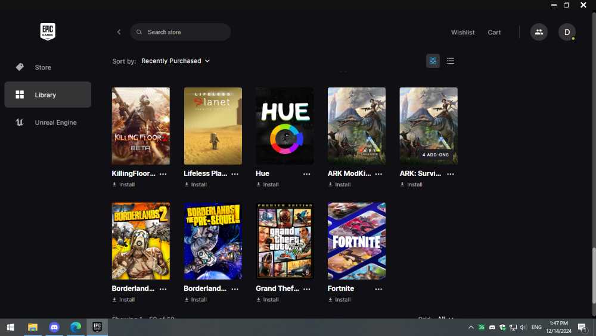
Task: Expand the Recently Purchased sort dropdown
Action: pos(175,61)
